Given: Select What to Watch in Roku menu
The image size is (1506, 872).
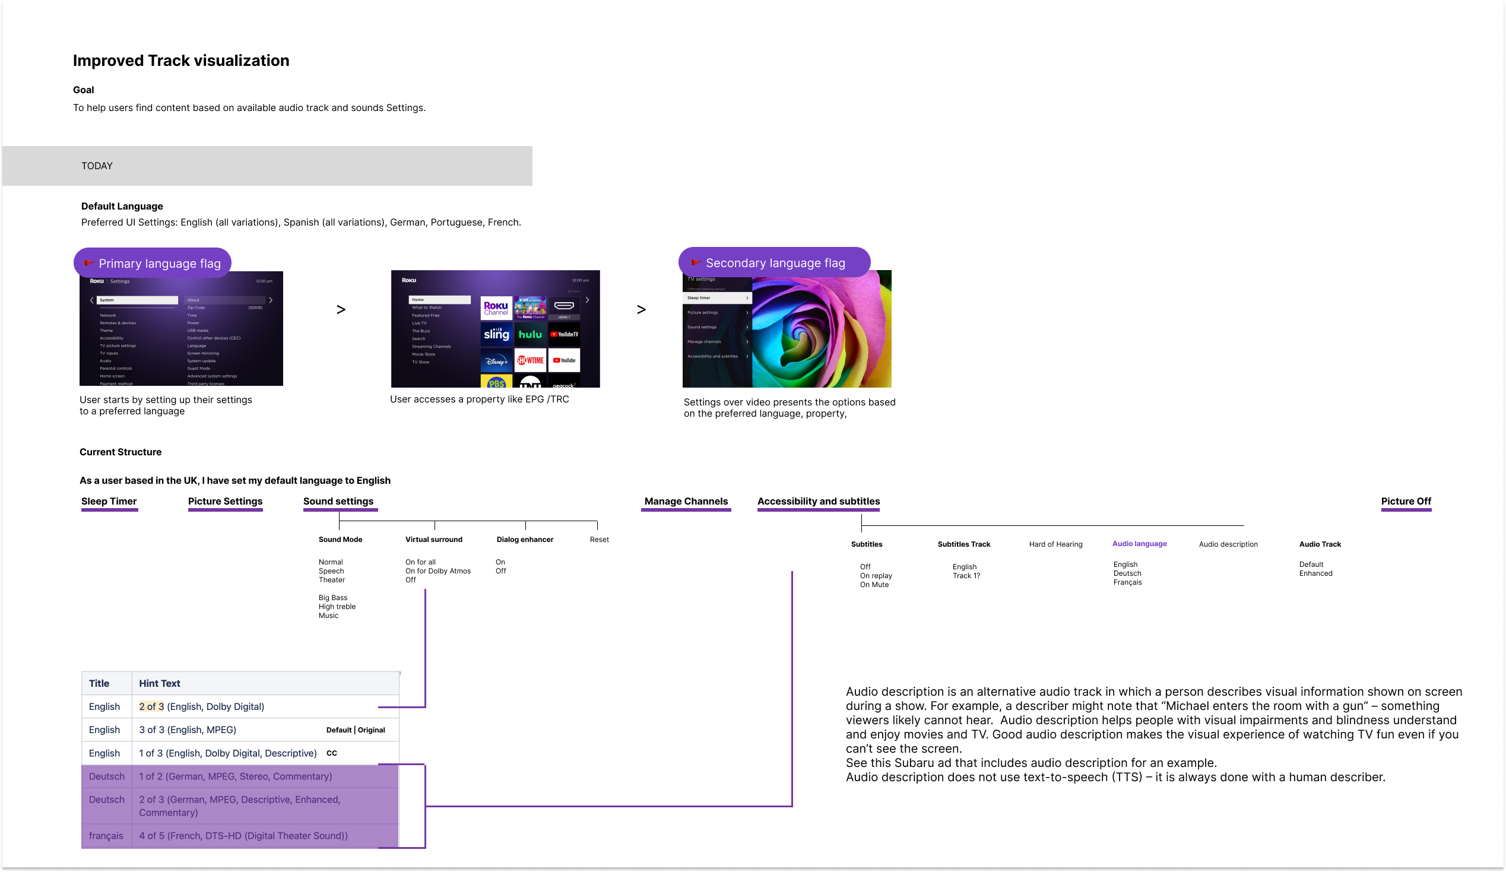Looking at the screenshot, I should click(x=427, y=308).
